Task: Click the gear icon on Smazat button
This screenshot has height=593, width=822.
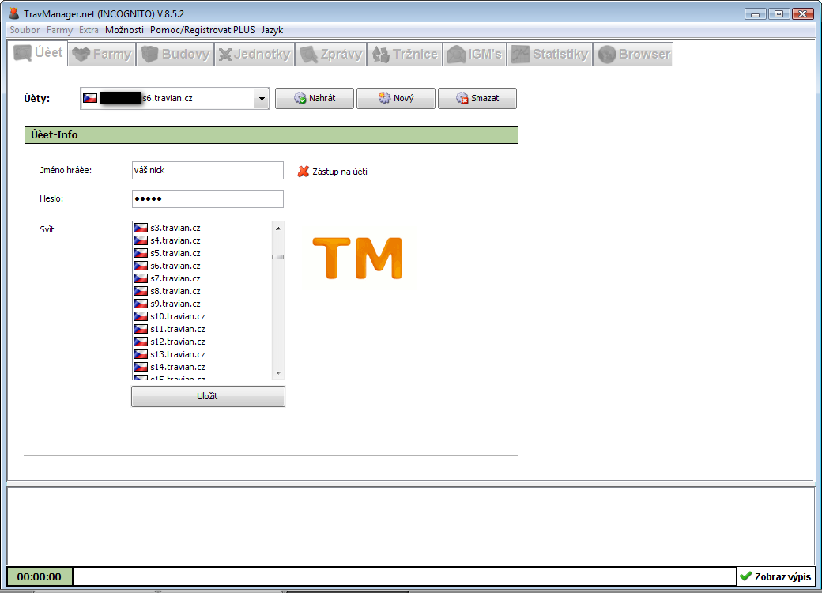Action: click(462, 98)
